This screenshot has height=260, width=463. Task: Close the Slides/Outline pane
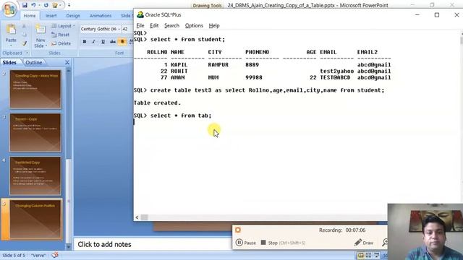[67, 63]
